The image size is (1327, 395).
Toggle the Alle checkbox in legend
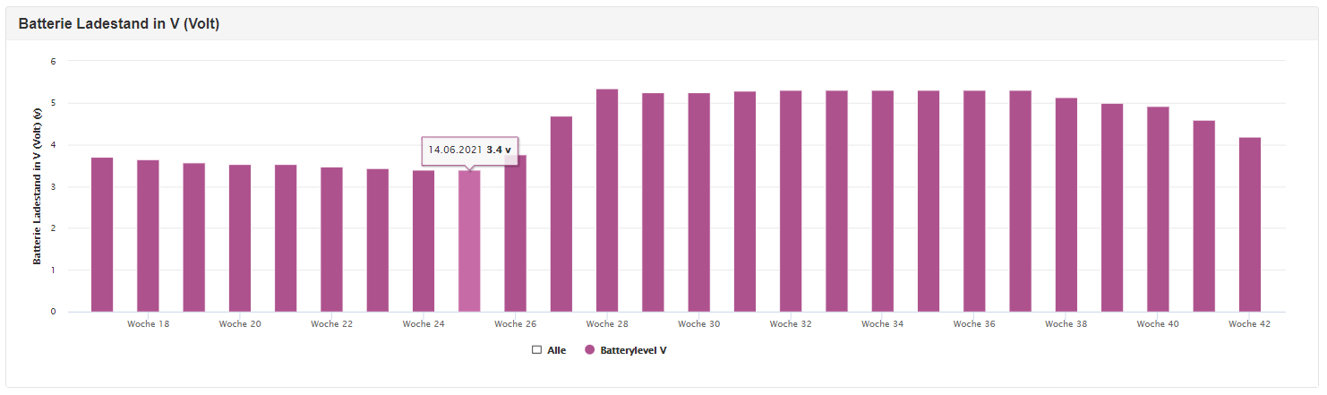tap(537, 350)
